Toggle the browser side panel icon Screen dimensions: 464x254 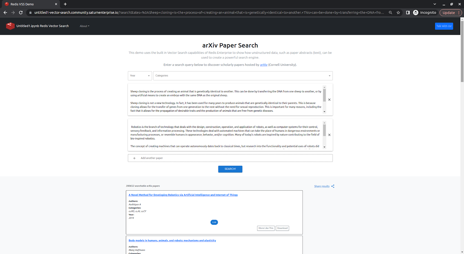click(408, 12)
